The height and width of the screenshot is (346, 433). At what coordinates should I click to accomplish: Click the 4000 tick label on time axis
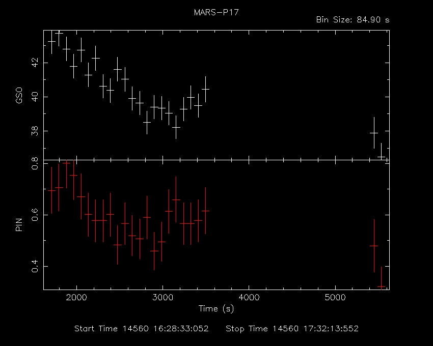point(249,298)
